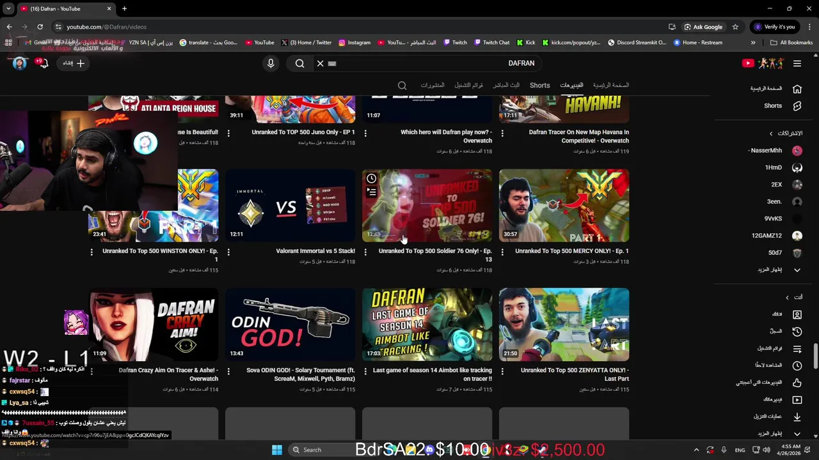Click the YouTube logo in the header
This screenshot has height=460, width=819.
[x=763, y=63]
